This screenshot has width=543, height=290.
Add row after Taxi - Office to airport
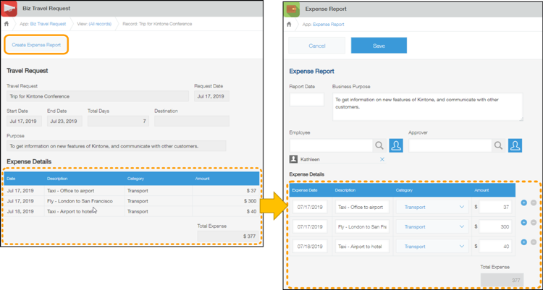524,202
